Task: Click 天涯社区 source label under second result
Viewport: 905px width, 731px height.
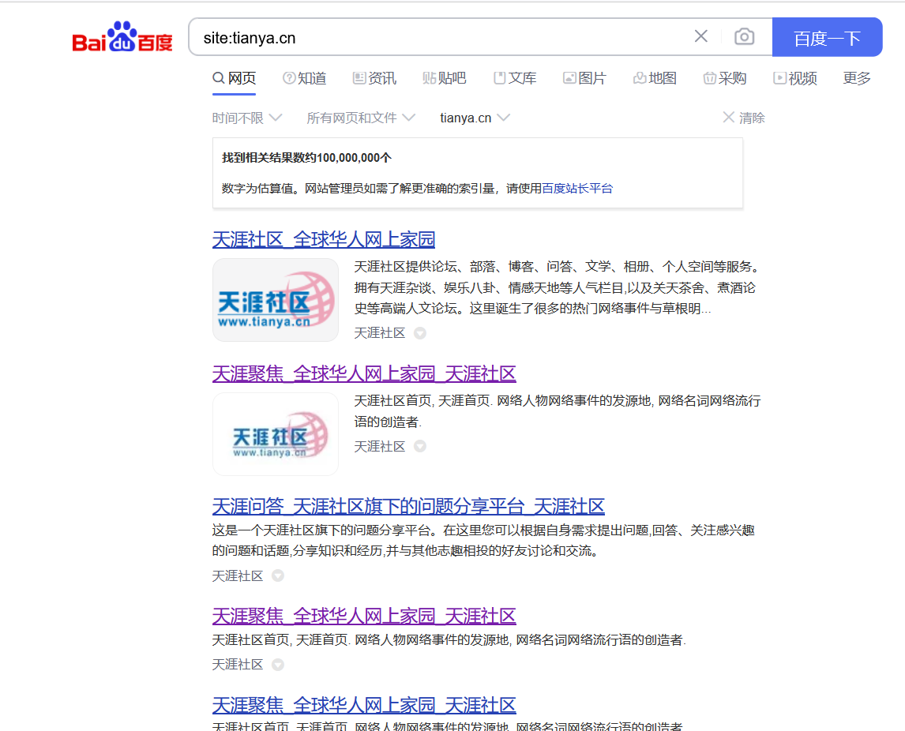Action: coord(380,446)
